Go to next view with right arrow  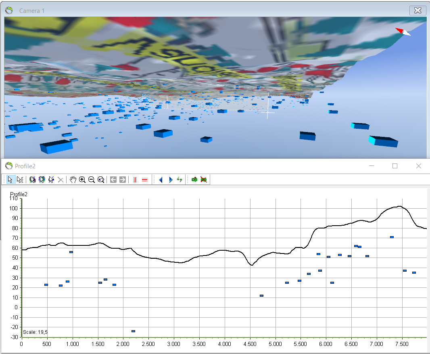(123, 180)
